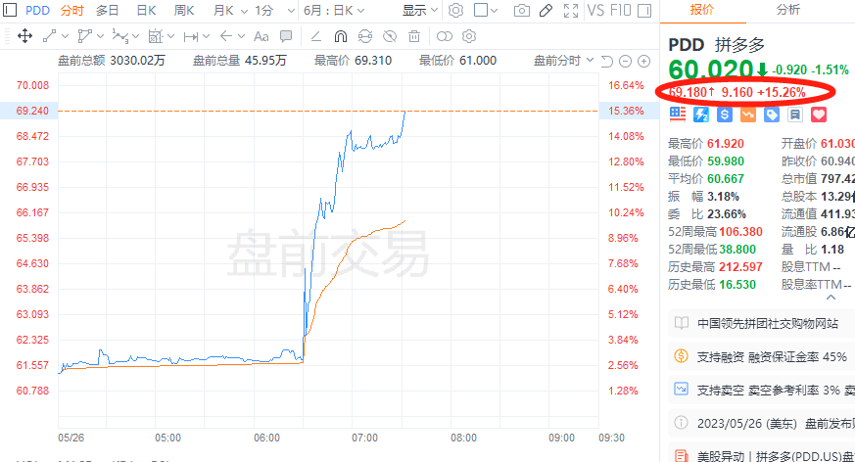Click the trash delete-drawings icon
The width and height of the screenshot is (855, 462).
pyautogui.click(x=414, y=36)
